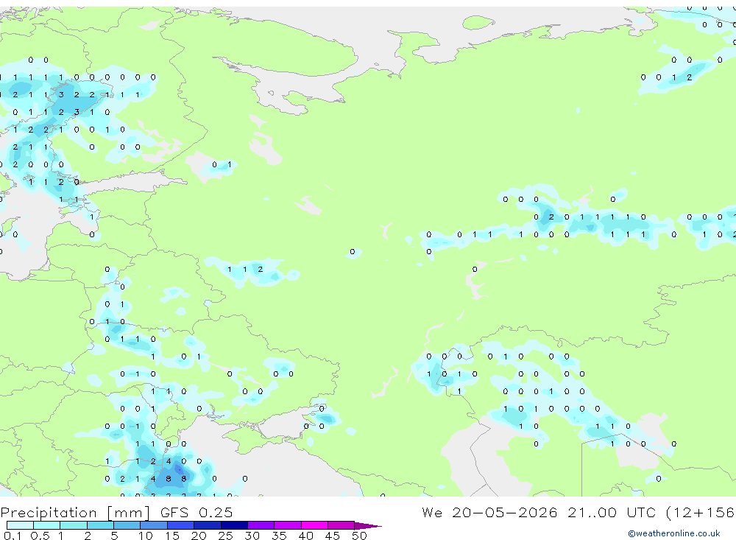Select the 'GFS 0.25' model label
The width and height of the screenshot is (736, 540).
tap(197, 512)
